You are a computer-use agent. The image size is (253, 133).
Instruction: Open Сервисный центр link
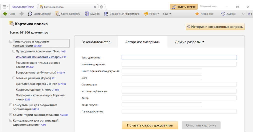208,6
